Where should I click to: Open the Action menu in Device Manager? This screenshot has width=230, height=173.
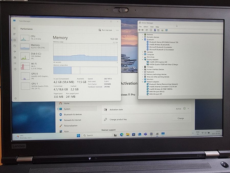point(146,27)
